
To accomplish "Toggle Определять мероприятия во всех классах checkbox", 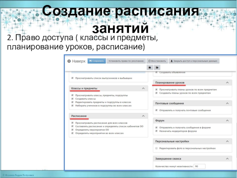I will pos(72,133).
